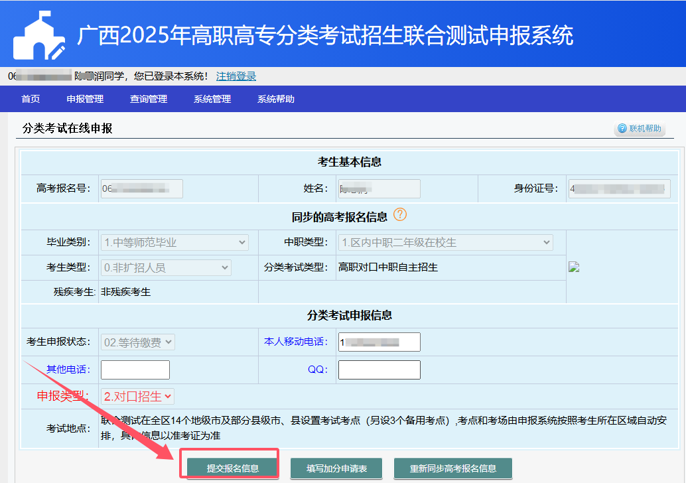Expand 中职类型 dropdown
686x483 pixels.
click(446, 242)
